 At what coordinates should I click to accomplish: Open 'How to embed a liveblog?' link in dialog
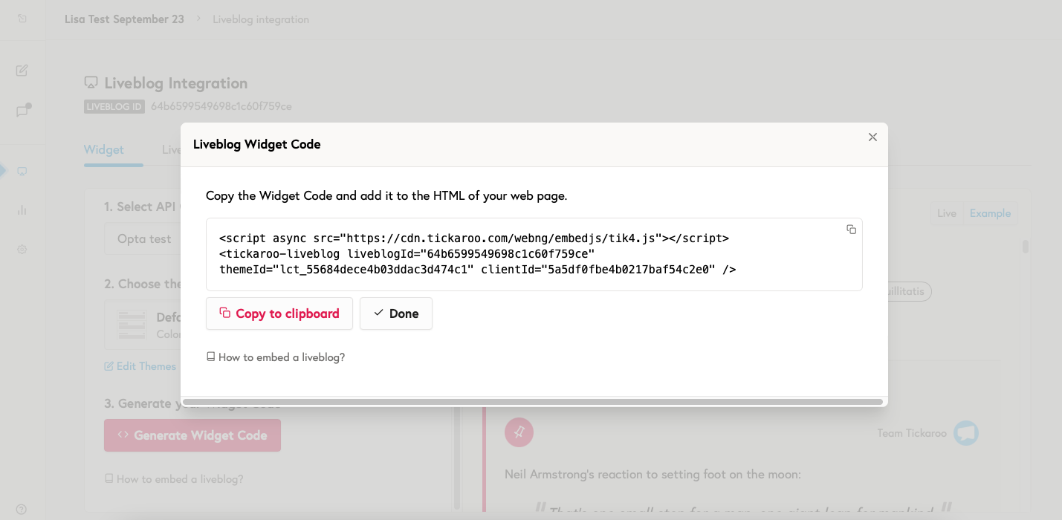tap(276, 357)
